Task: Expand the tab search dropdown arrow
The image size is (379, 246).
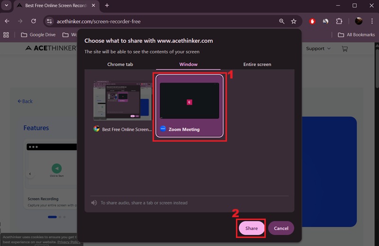Action: pyautogui.click(x=7, y=6)
